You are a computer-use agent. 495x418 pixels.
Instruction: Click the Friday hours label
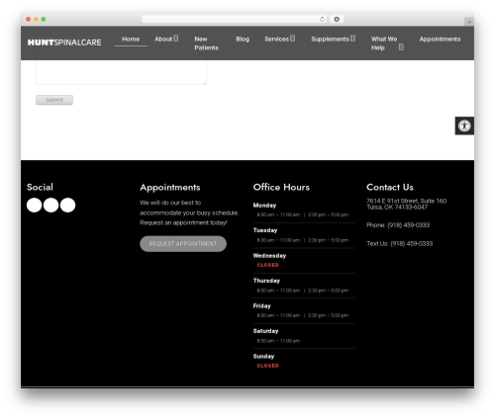coord(262,306)
